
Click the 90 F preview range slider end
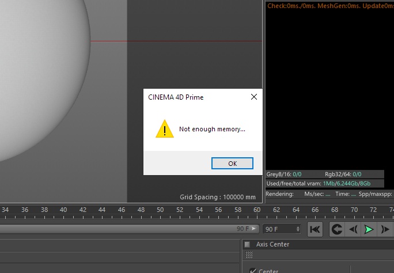tap(254, 229)
